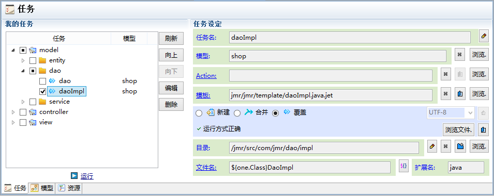494x196 pixels.
Task: Click the 任务名 input field
Action: click(350, 37)
